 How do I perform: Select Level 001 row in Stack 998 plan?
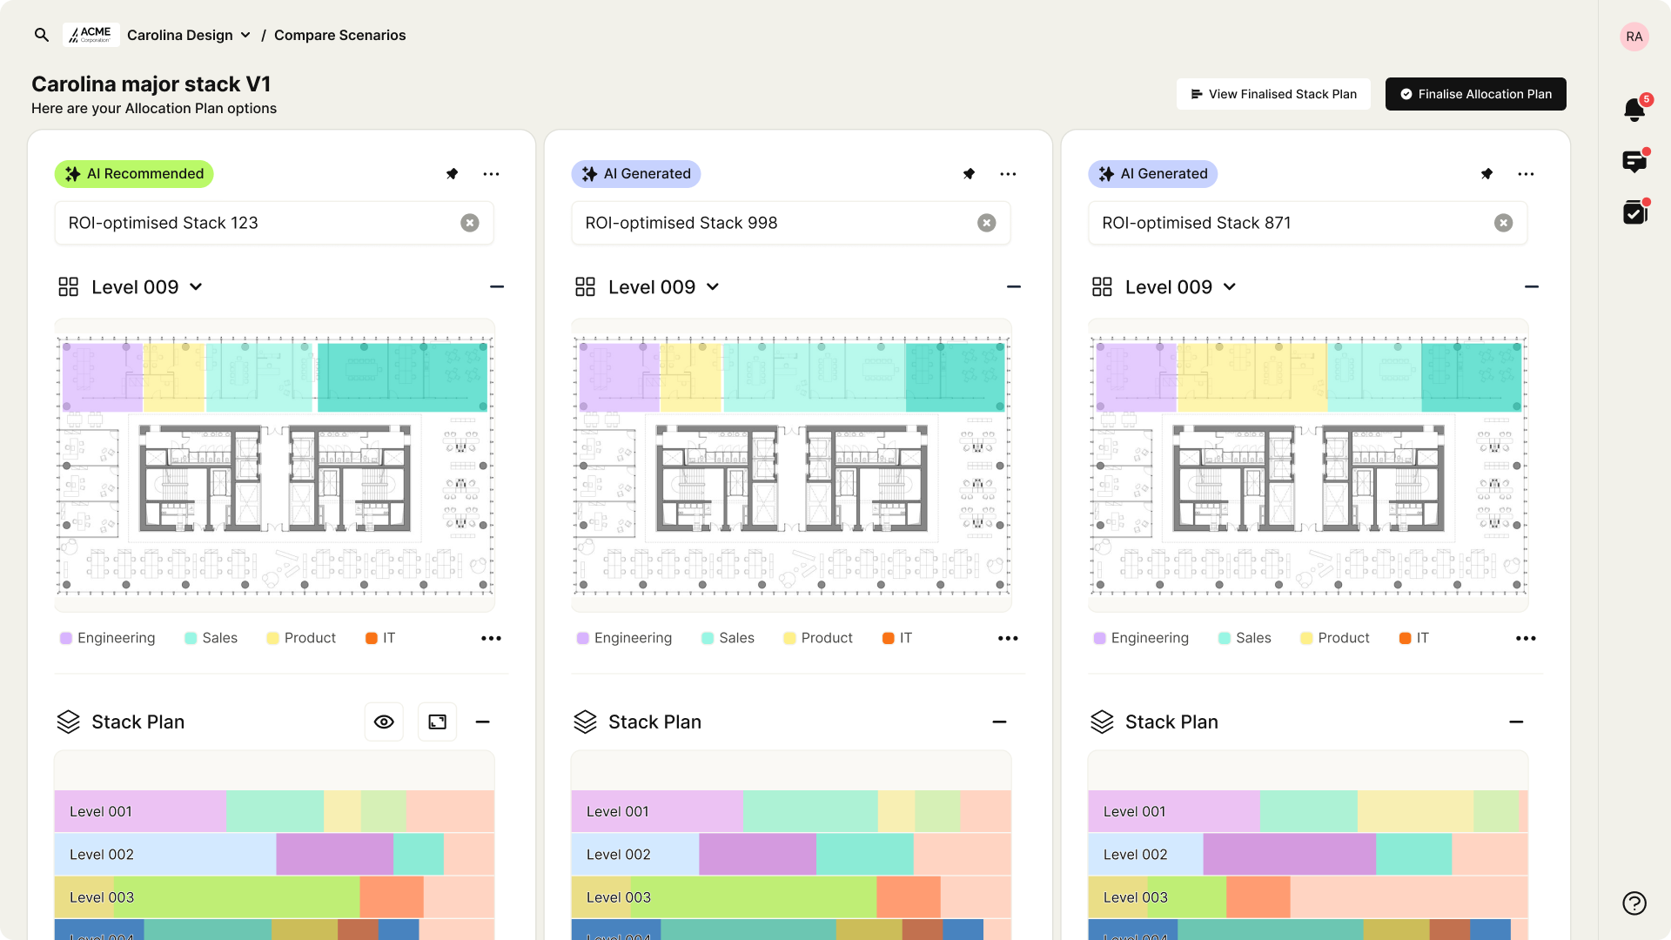click(791, 811)
